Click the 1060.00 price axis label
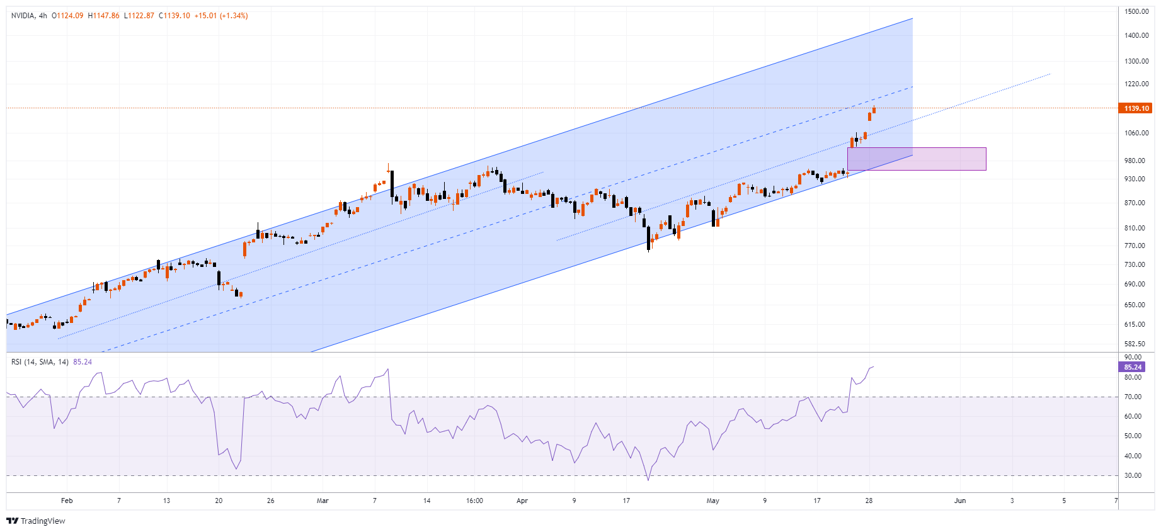The image size is (1161, 532). coord(1136,133)
